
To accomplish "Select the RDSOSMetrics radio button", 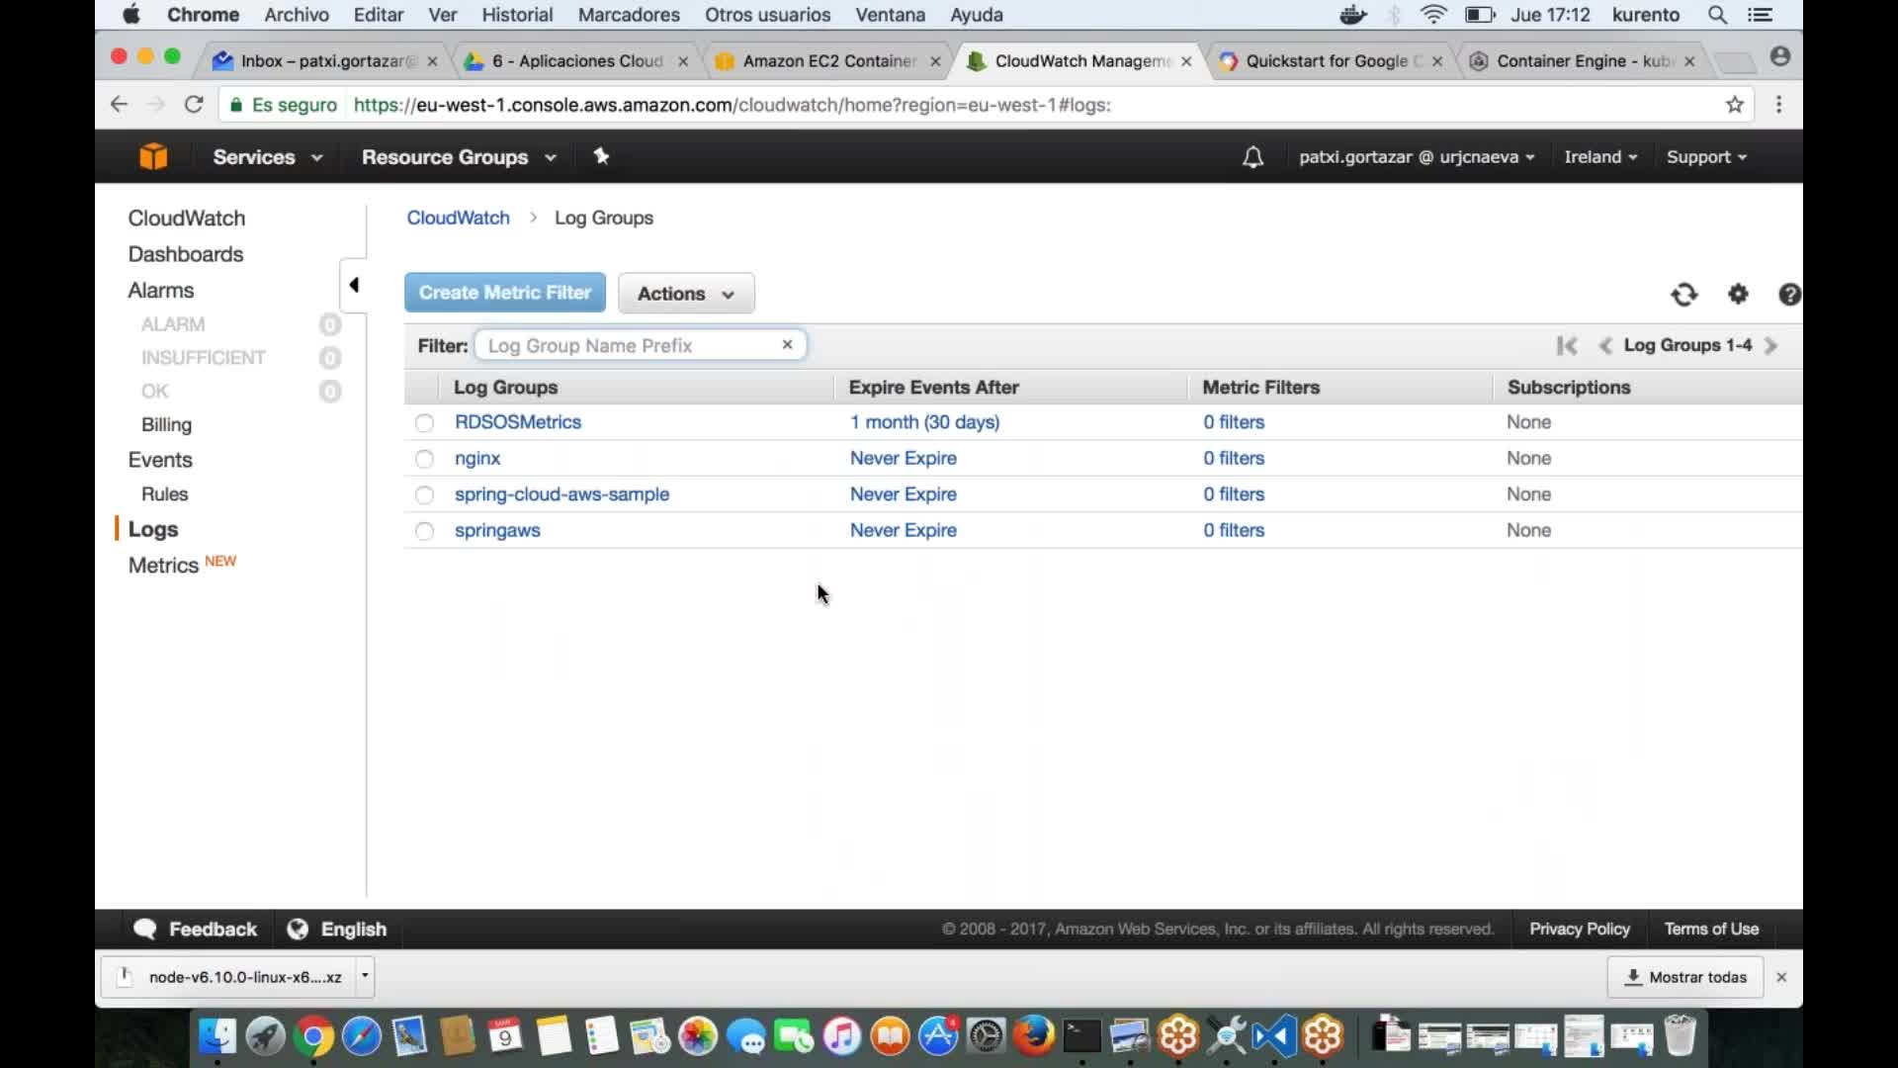I will pyautogui.click(x=424, y=422).
